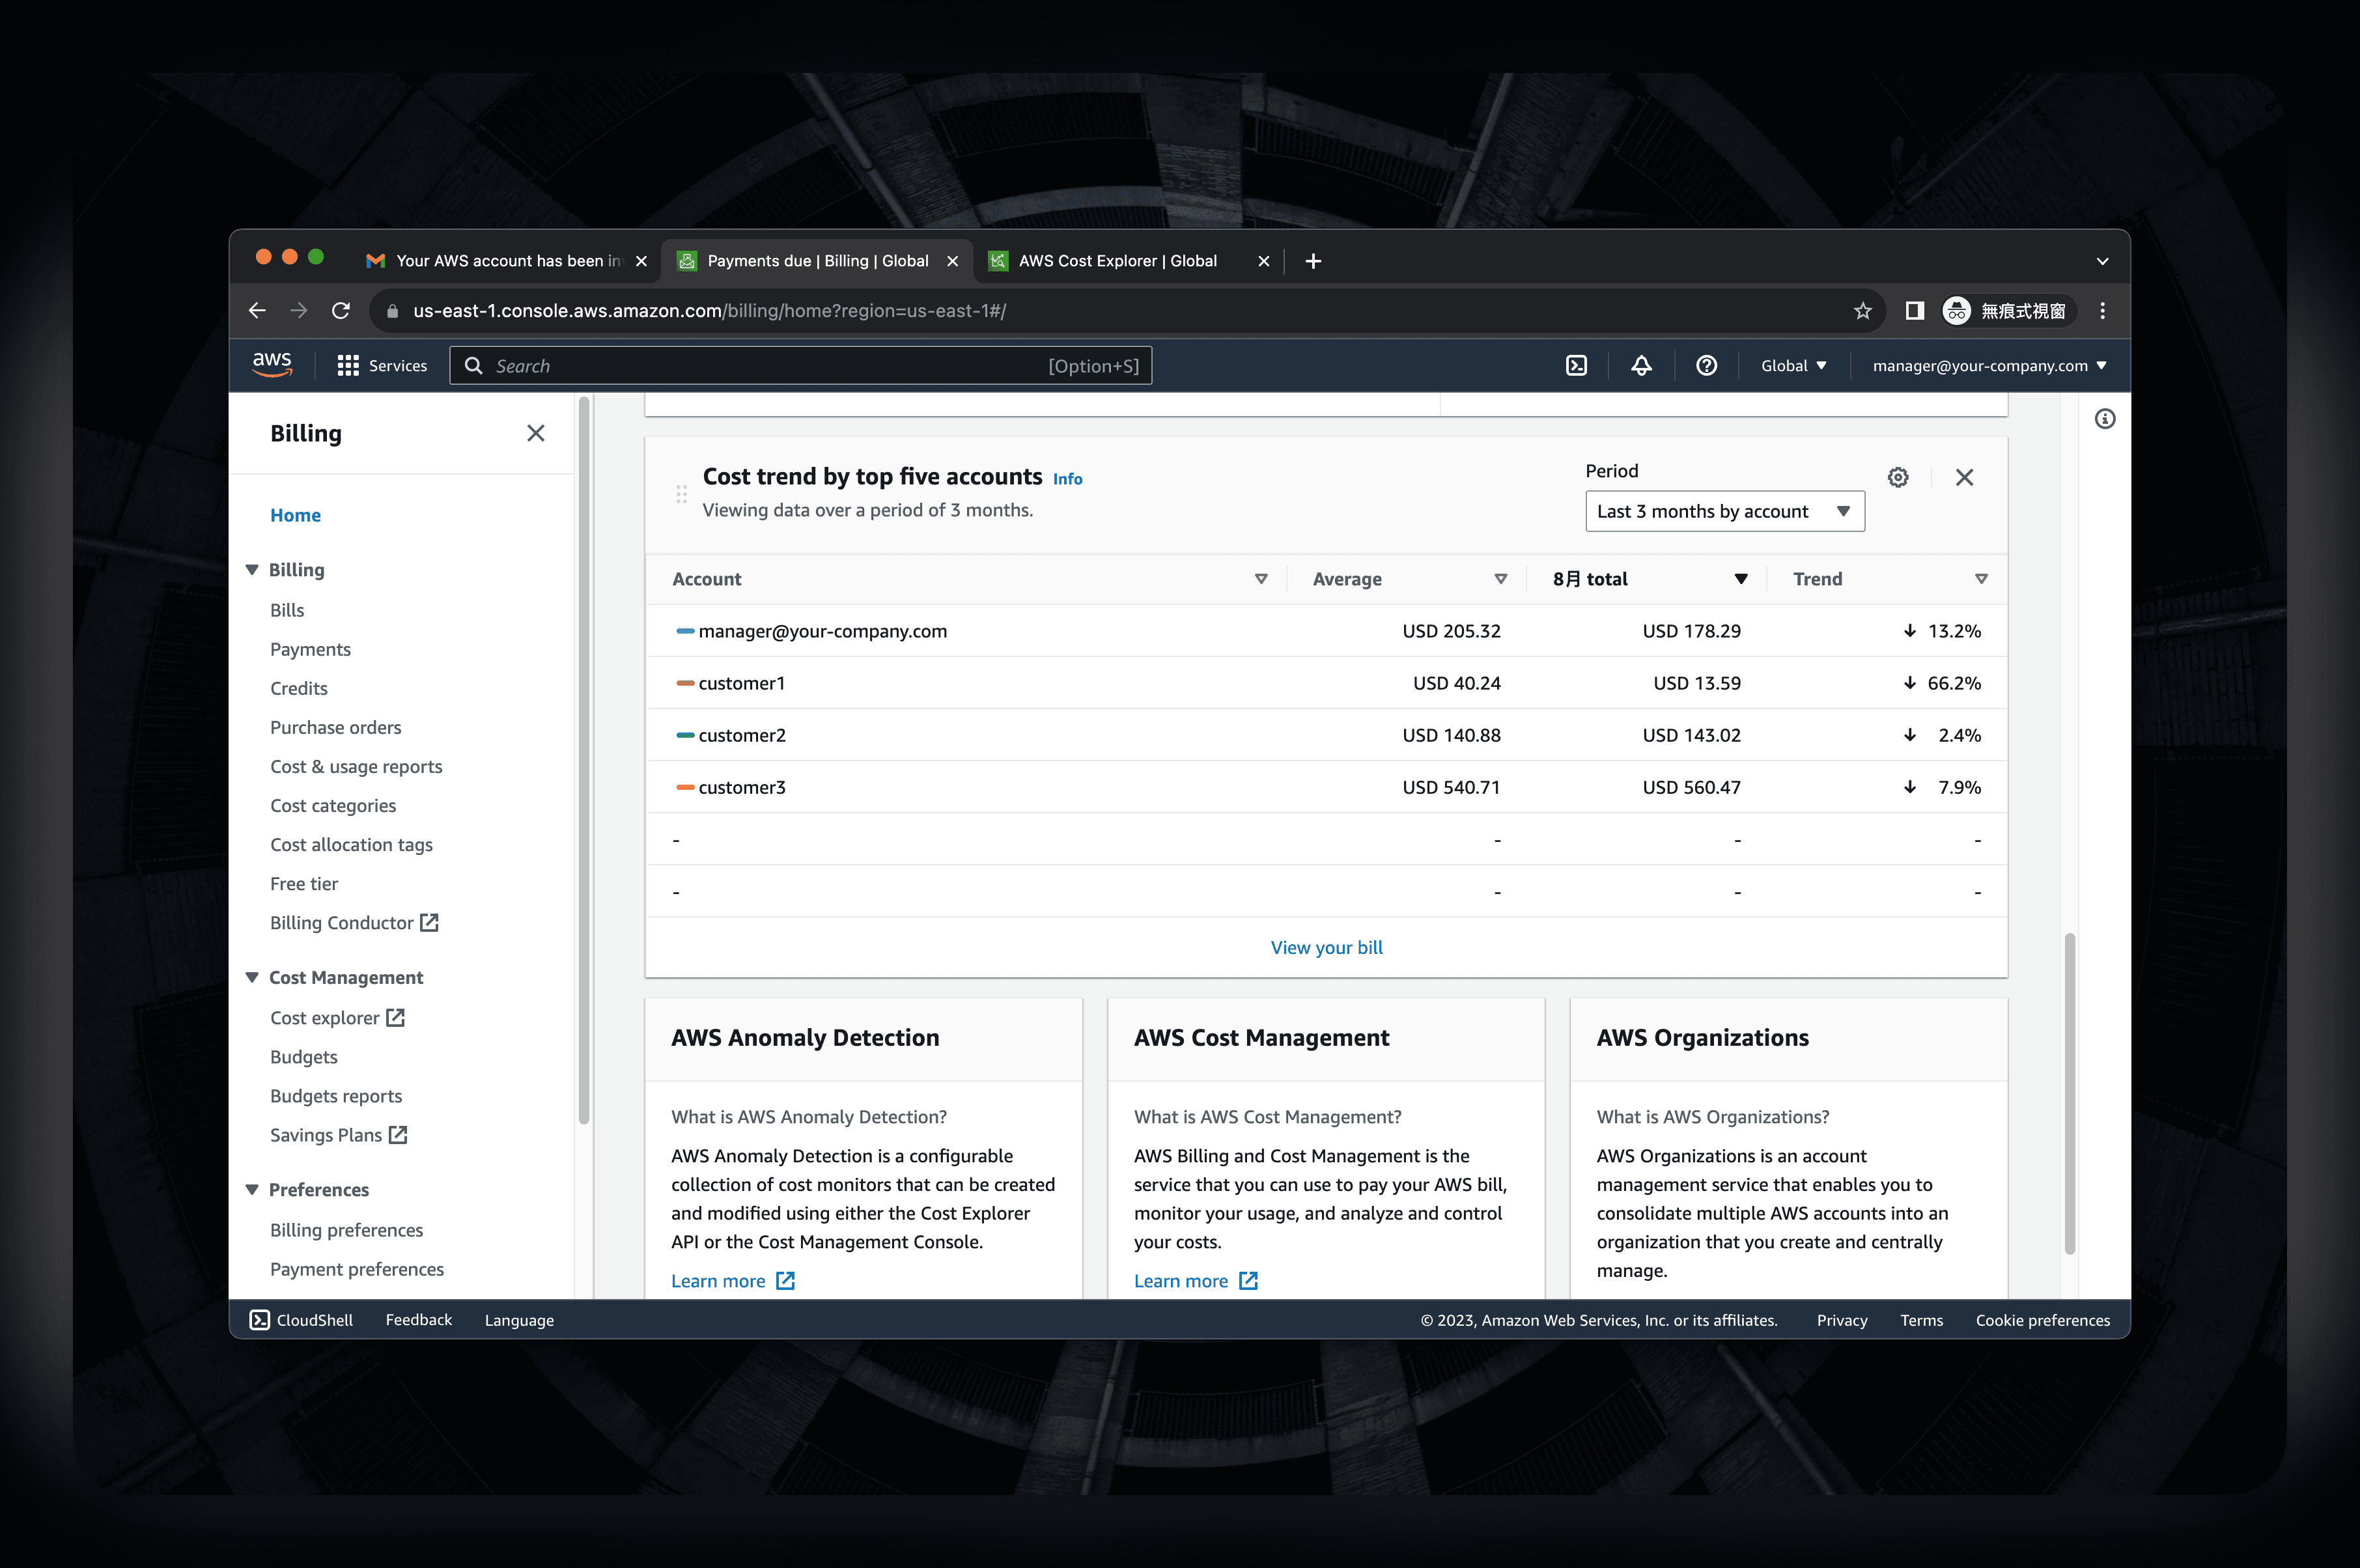Image resolution: width=2360 pixels, height=1568 pixels.
Task: Open Learn more for AWS Anomaly Detection
Action: (x=732, y=1281)
